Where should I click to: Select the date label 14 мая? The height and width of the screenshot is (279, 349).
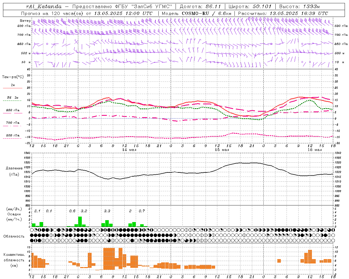click(129, 150)
